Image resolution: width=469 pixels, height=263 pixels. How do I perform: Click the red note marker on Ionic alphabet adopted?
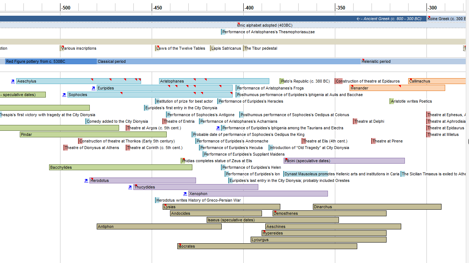click(x=239, y=24)
